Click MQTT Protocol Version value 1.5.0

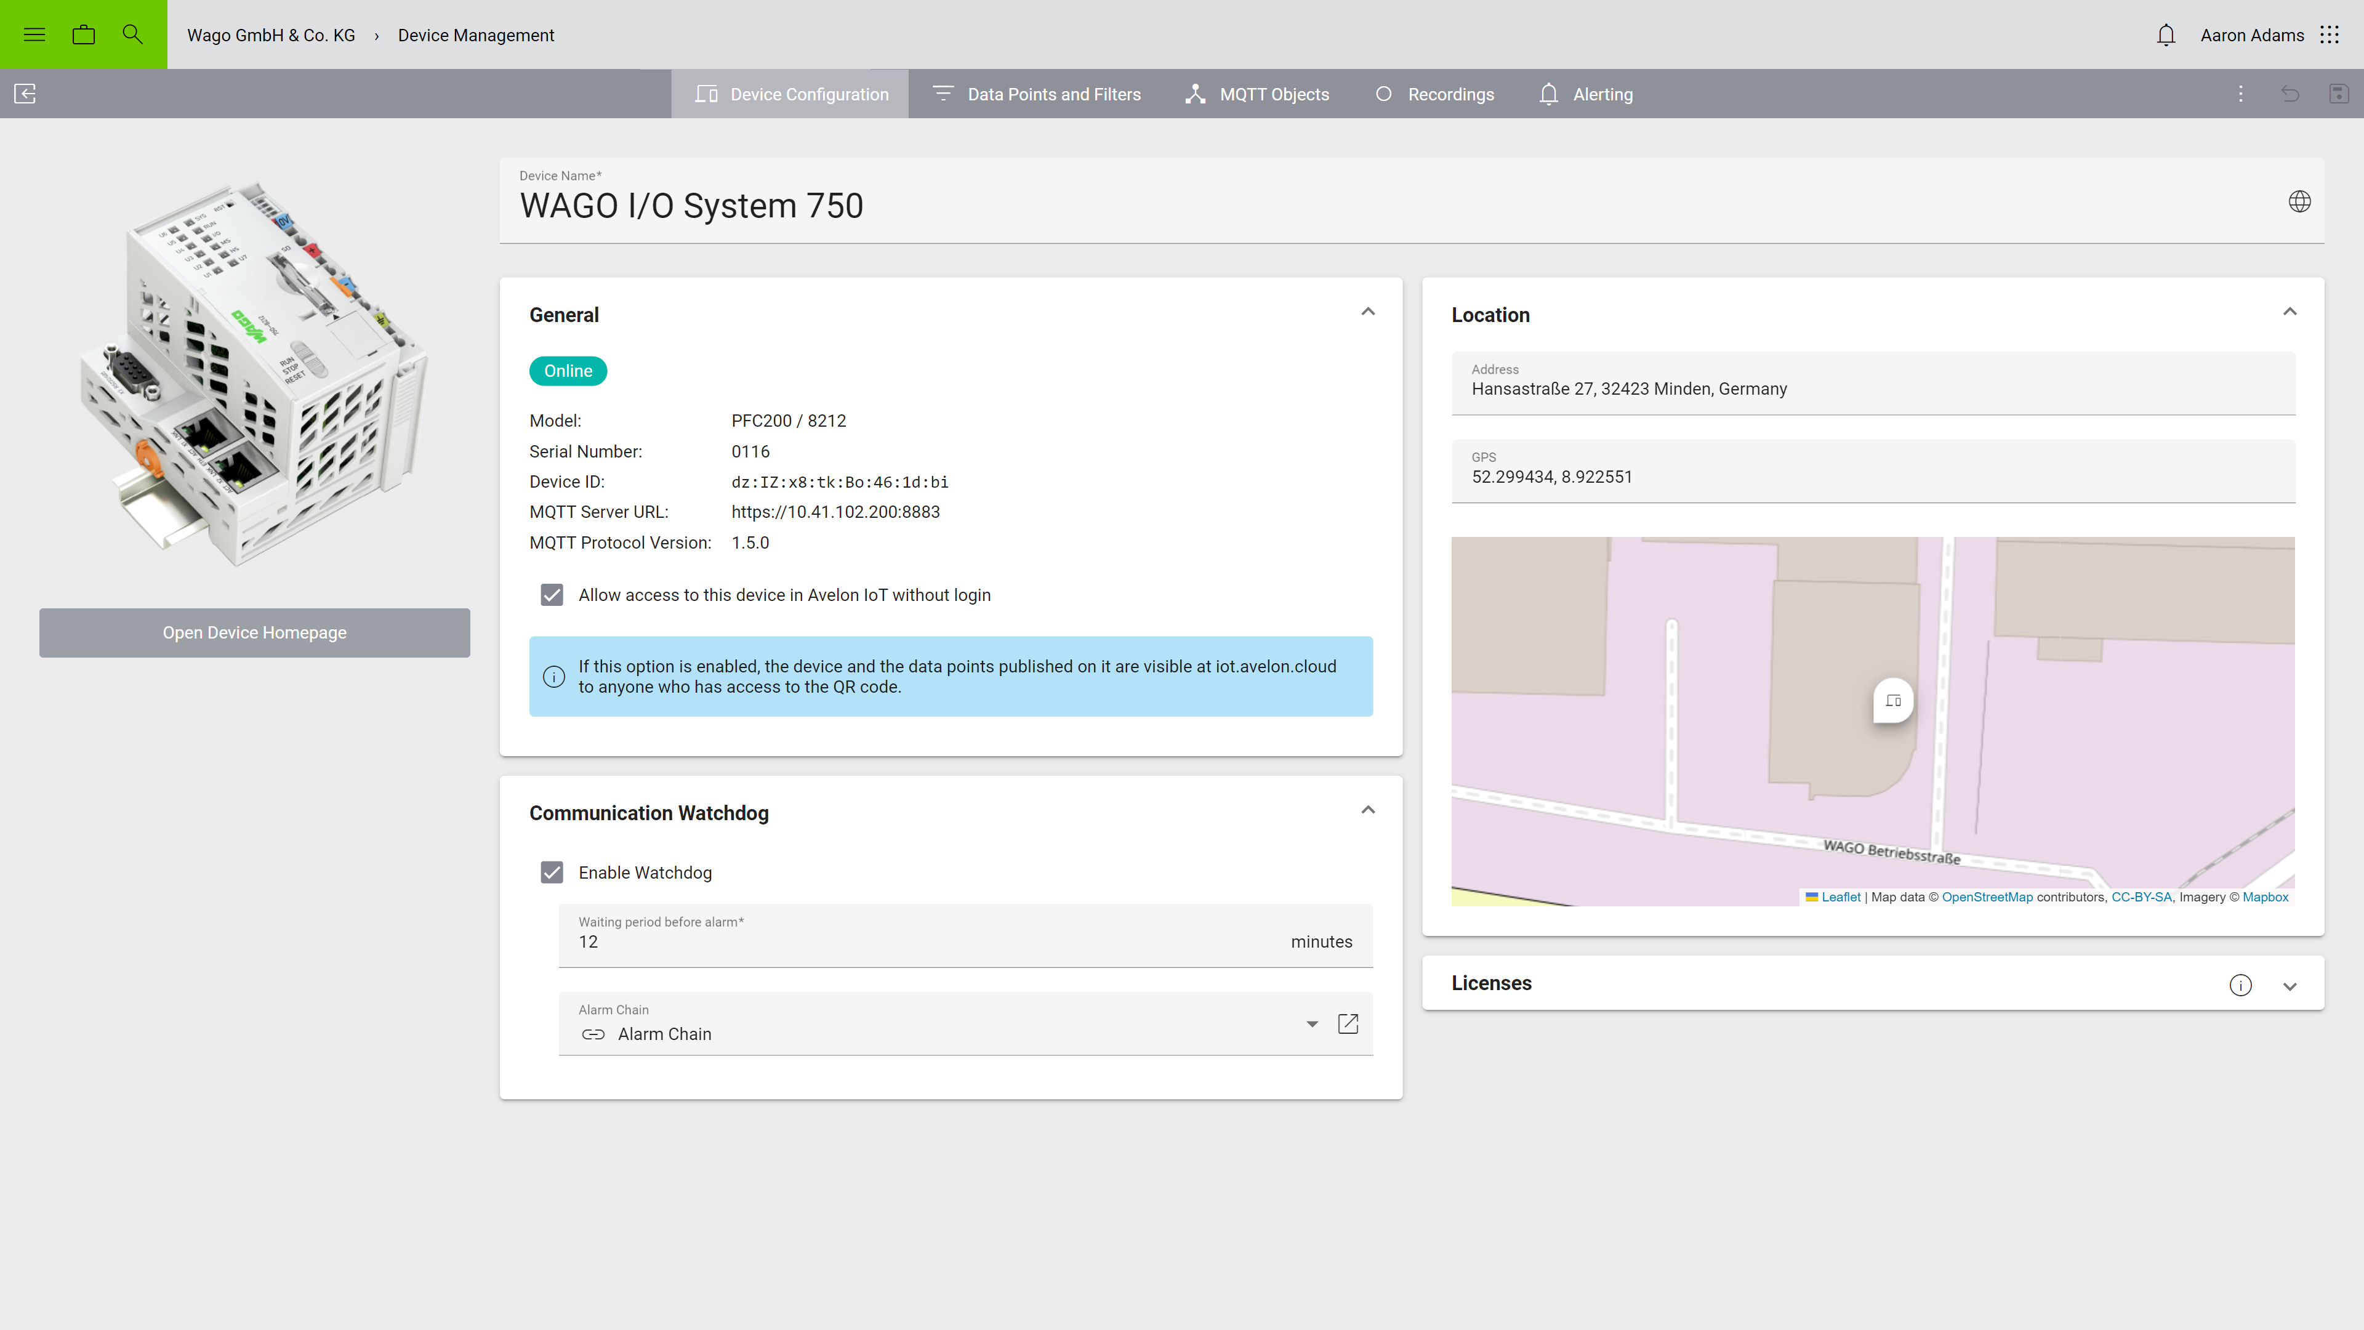pyautogui.click(x=750, y=542)
